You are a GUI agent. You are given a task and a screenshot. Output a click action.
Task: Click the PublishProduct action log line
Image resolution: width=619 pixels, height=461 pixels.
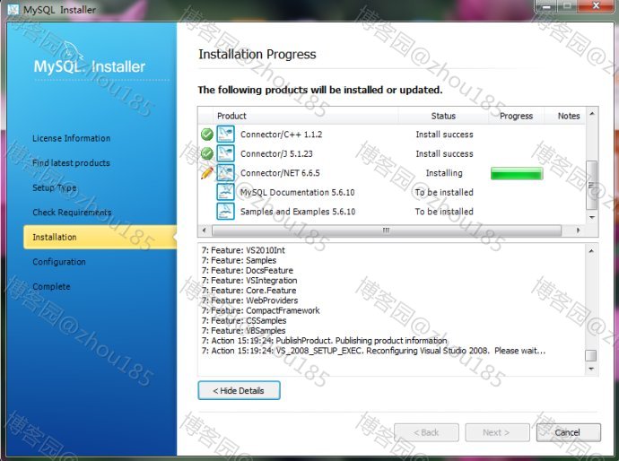click(325, 341)
